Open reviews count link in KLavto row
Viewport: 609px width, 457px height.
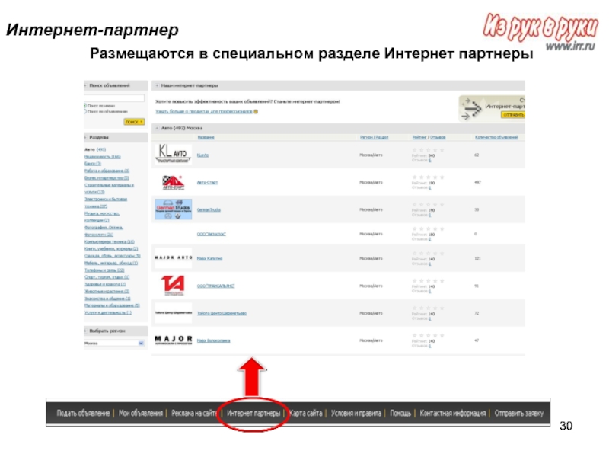[x=429, y=160]
